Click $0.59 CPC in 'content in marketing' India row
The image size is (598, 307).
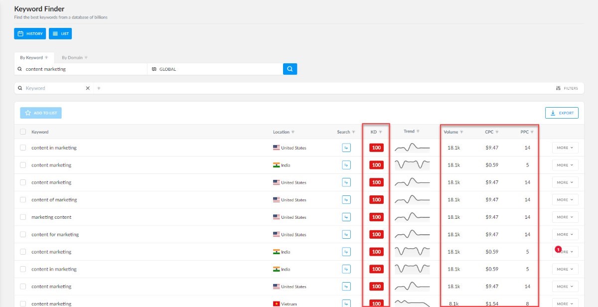[x=492, y=269]
